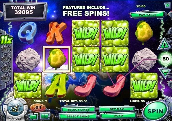The height and width of the screenshot is (121, 172).
Task: Open the SELECT COINS control
Action: [78, 116]
